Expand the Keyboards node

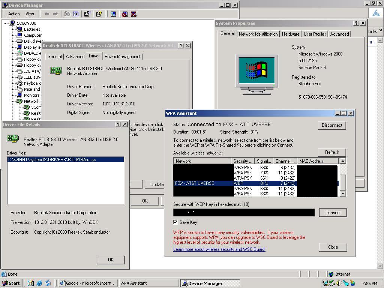12,83
